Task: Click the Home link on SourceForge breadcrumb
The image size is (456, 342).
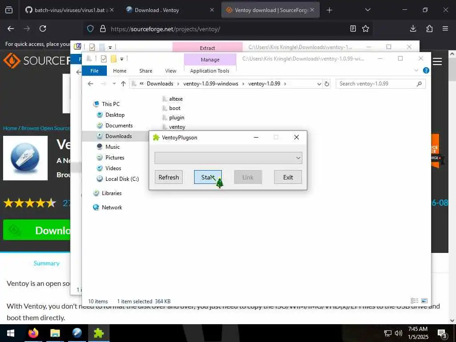Action: tap(10, 128)
